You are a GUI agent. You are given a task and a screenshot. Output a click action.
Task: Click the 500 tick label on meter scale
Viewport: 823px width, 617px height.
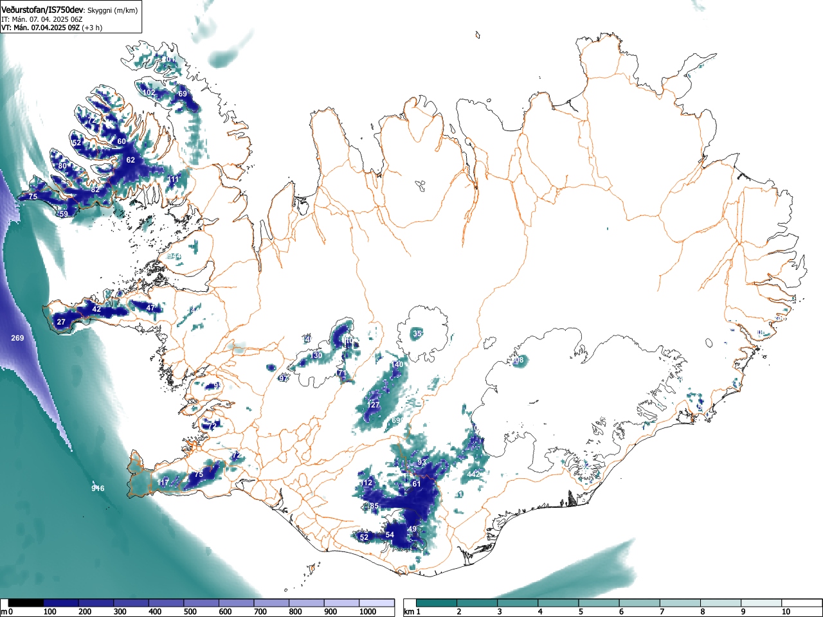tap(190, 612)
